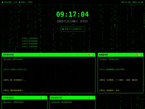The width and height of the screenshot is (145, 109).
Task: Click green dot on 數據處理器 window
Action: click(x=142, y=55)
